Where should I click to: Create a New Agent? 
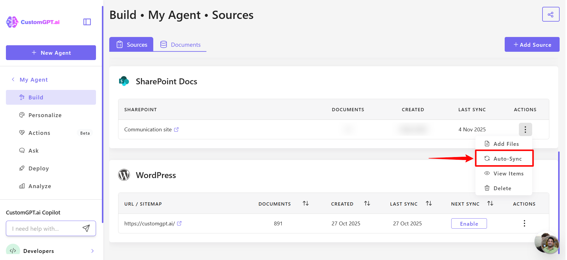(x=51, y=53)
